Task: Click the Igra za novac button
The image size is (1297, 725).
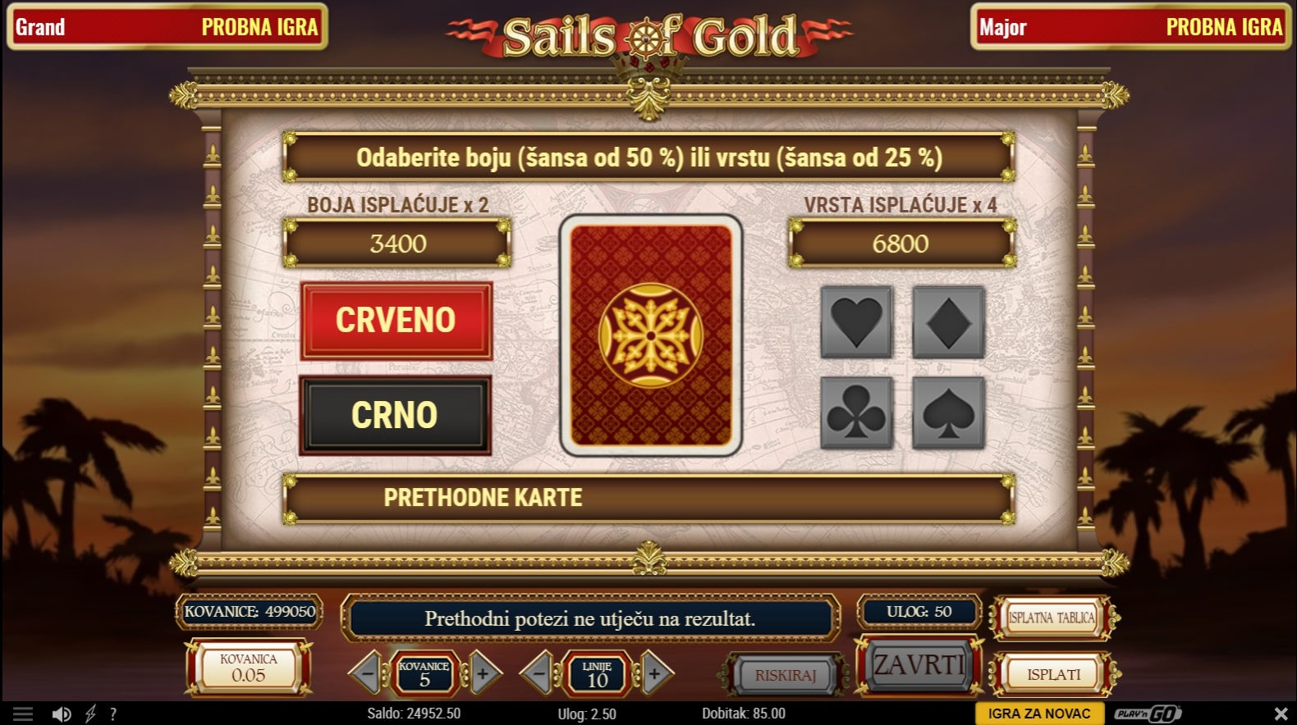Action: 1039,714
